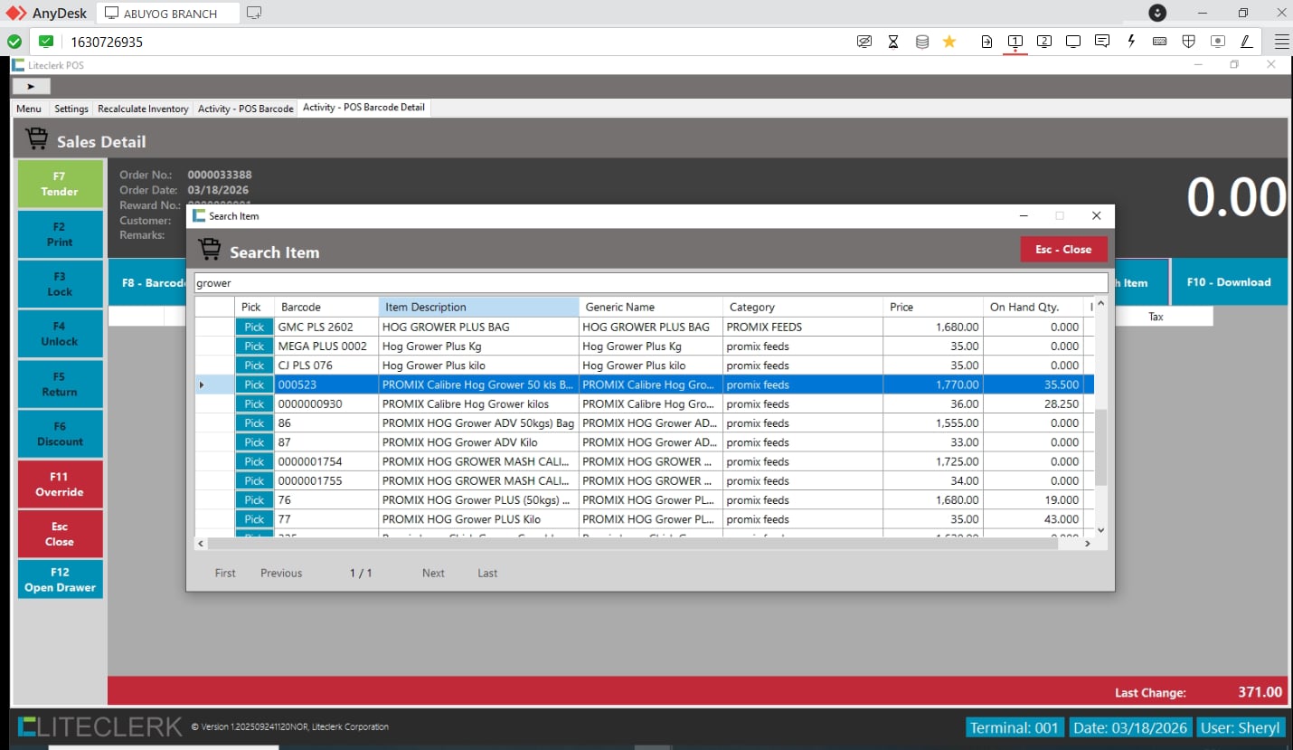Click the F7 Tender button
1293x750 pixels.
60,184
